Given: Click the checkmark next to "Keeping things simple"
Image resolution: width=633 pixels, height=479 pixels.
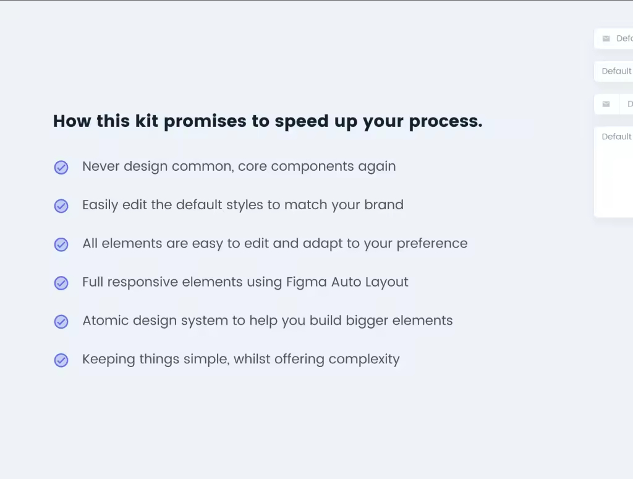Looking at the screenshot, I should tap(61, 360).
